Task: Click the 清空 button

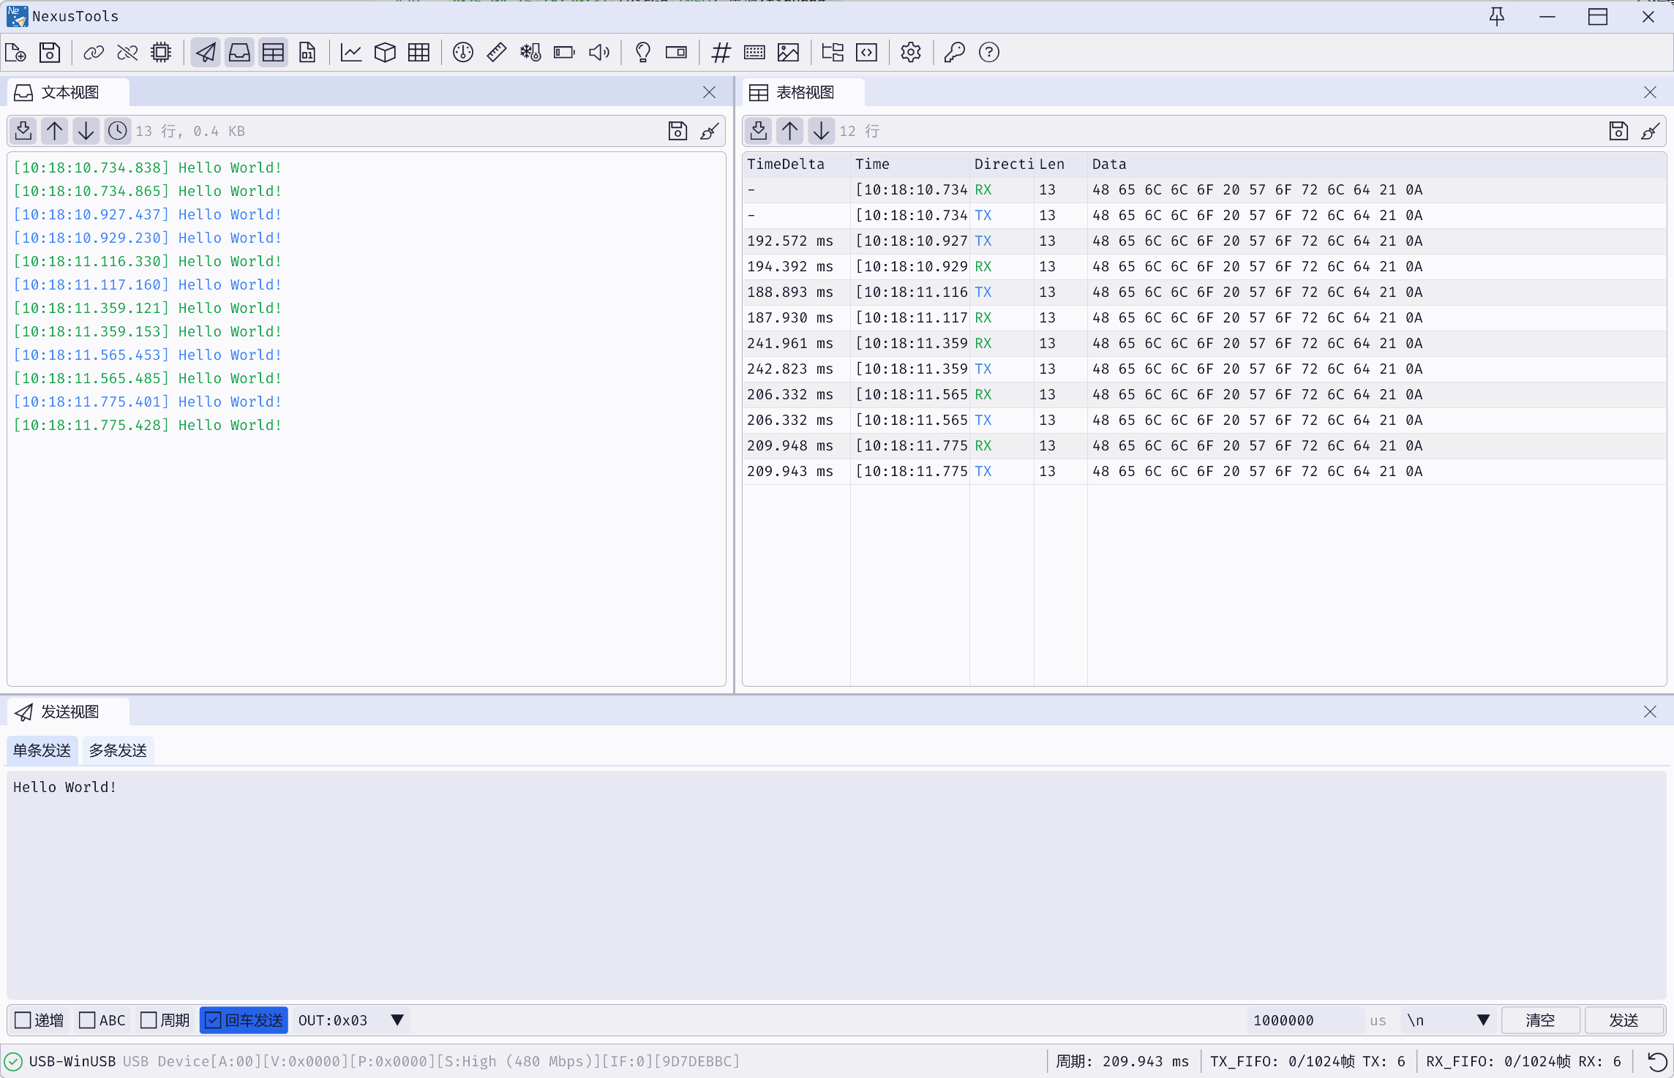Action: 1540,1020
